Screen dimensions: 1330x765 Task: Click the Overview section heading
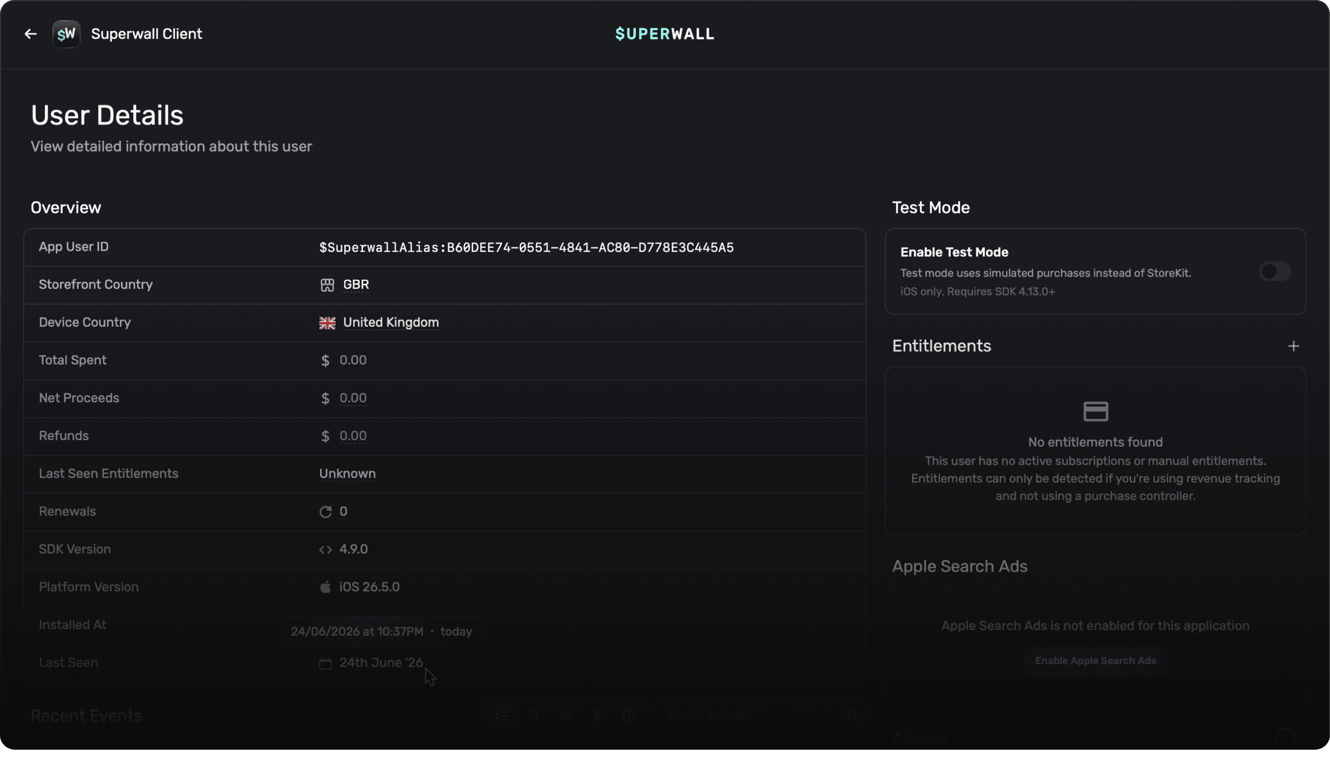tap(66, 208)
